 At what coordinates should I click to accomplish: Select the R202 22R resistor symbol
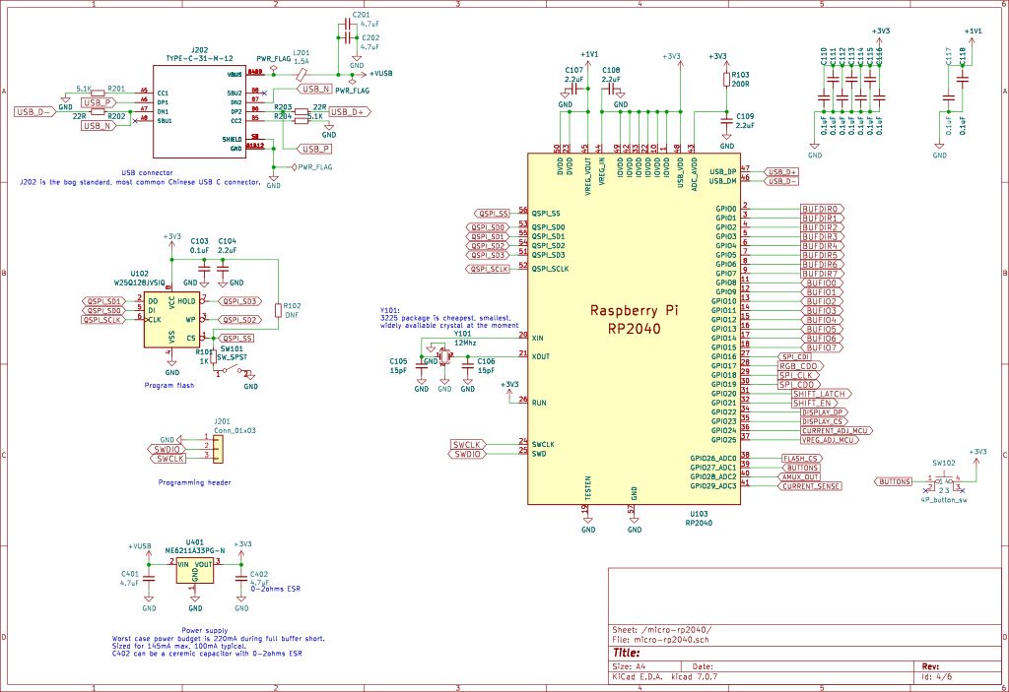pyautogui.click(x=98, y=112)
